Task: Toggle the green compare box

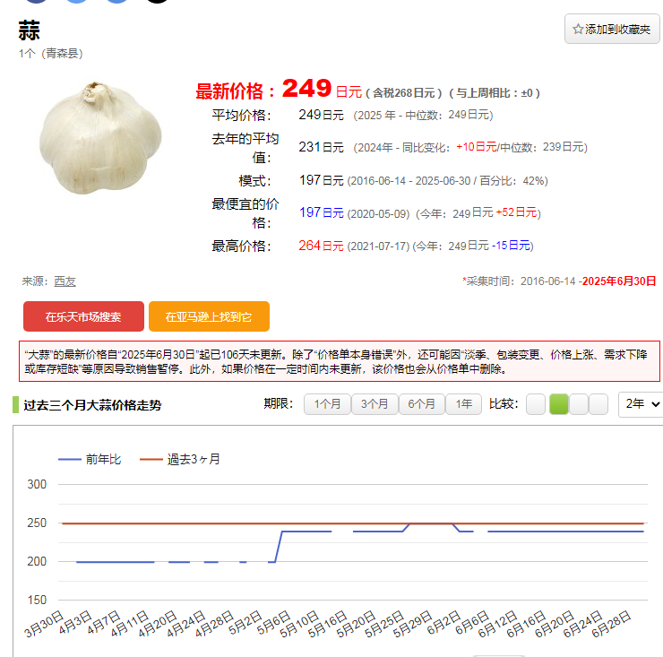Action: [558, 404]
